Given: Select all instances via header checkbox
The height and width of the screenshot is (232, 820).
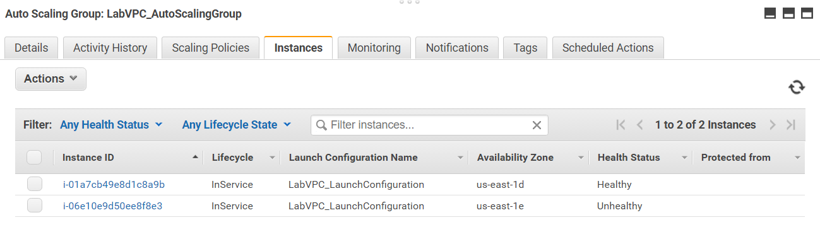Looking at the screenshot, I should click(x=34, y=158).
